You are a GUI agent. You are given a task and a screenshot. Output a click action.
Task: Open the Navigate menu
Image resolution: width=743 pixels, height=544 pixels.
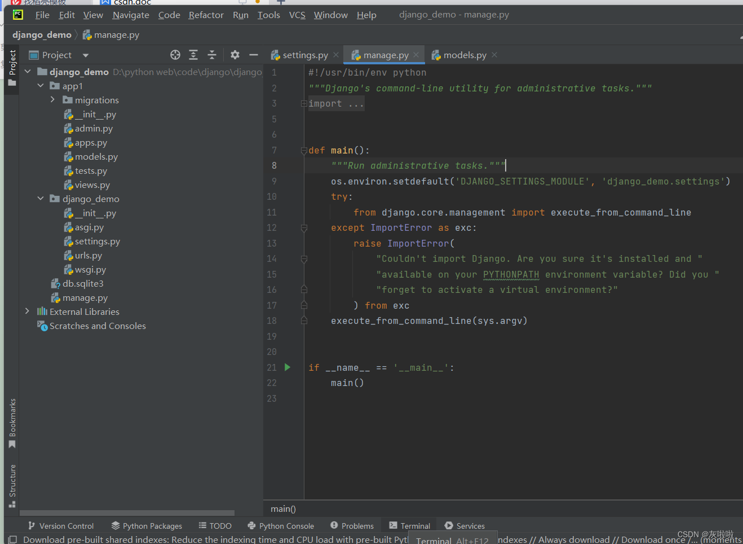[x=131, y=15]
